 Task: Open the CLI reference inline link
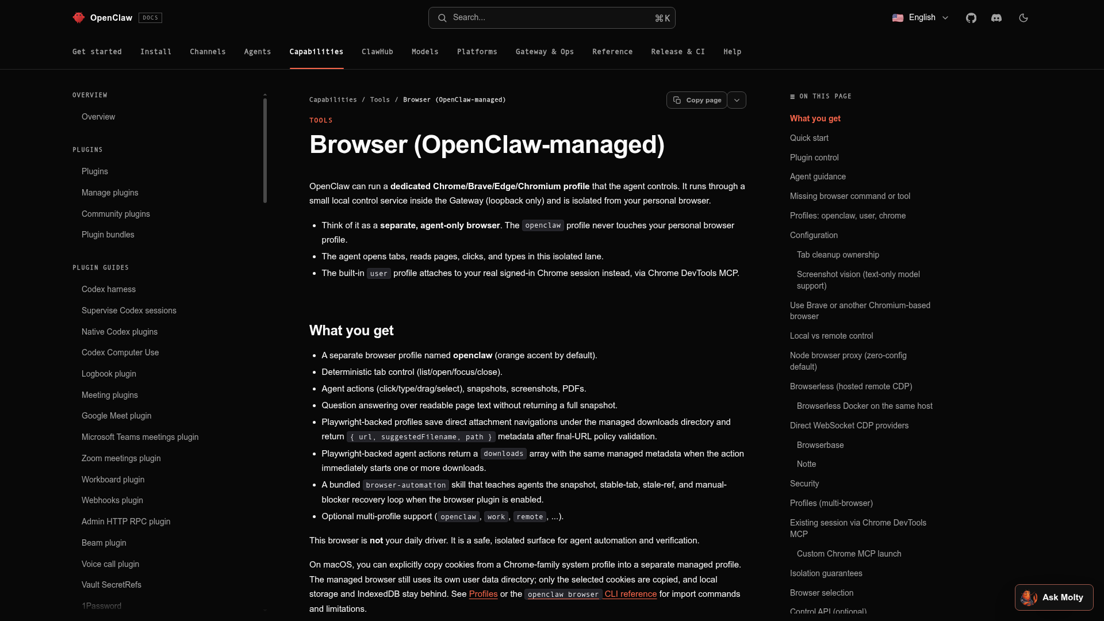[630, 594]
